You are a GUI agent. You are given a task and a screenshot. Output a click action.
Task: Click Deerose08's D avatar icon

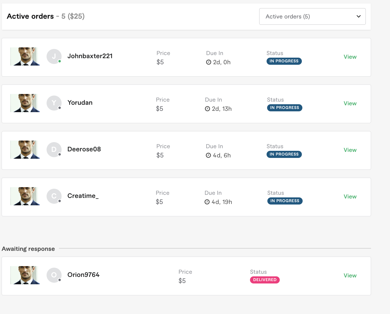coord(54,149)
